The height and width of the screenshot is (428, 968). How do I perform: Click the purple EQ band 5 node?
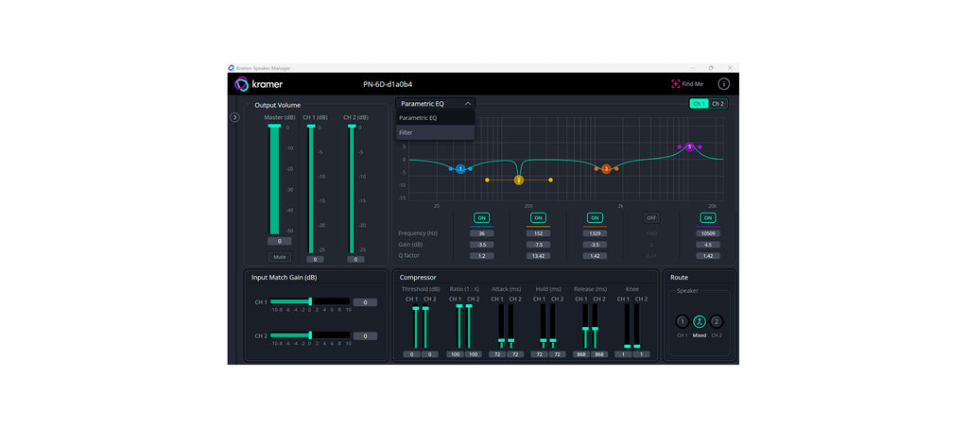[690, 147]
